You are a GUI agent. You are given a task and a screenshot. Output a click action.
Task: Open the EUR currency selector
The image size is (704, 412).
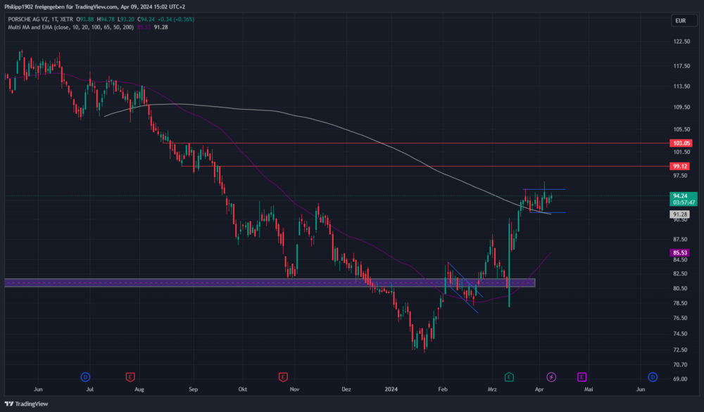(x=680, y=20)
